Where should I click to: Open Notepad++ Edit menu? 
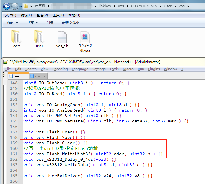(18, 69)
